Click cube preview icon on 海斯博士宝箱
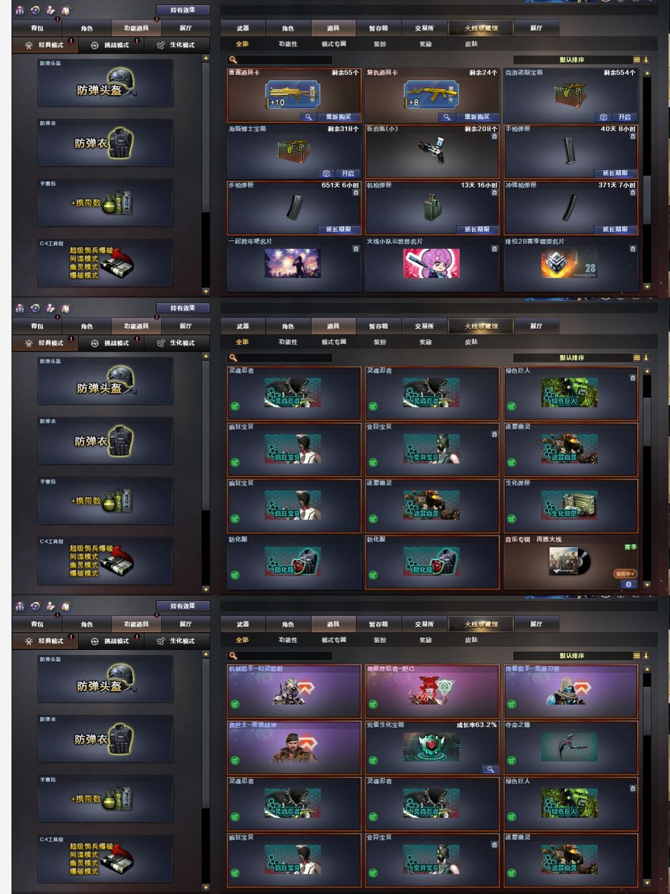Screen dimensions: 670x894 pos(326,173)
